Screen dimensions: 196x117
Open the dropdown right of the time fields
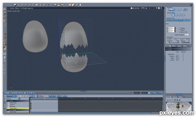click(154, 93)
